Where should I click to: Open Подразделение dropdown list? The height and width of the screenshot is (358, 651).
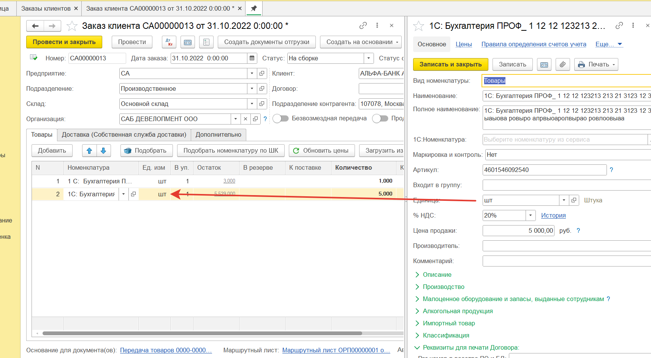click(x=252, y=88)
